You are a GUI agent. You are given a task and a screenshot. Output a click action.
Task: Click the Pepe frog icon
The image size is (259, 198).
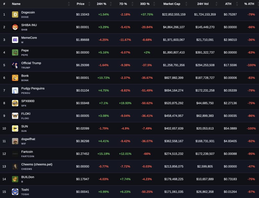click(15, 52)
